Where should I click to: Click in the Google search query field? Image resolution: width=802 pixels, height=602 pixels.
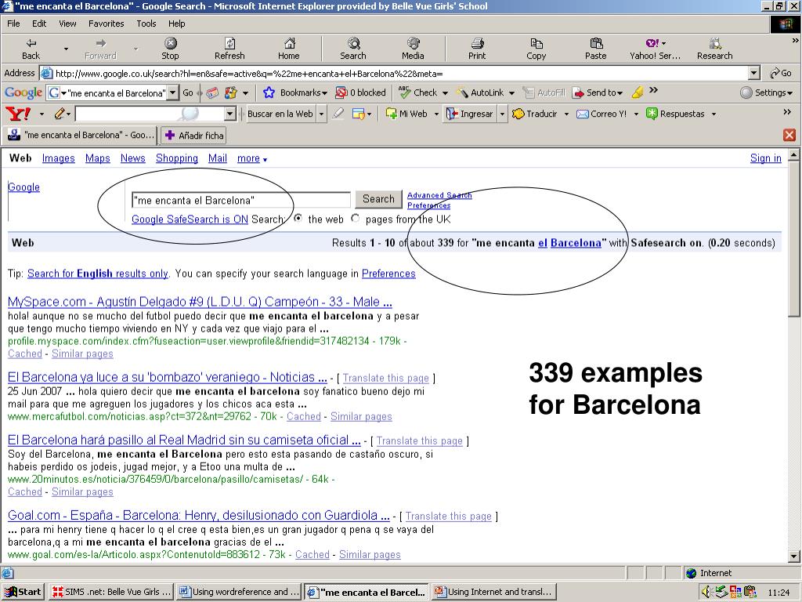241,200
